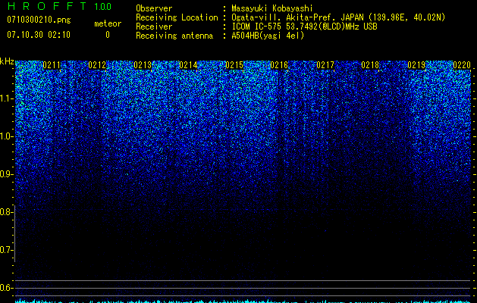Click the 0214 time marker
This screenshot has width=477, height=303.
pyautogui.click(x=188, y=65)
